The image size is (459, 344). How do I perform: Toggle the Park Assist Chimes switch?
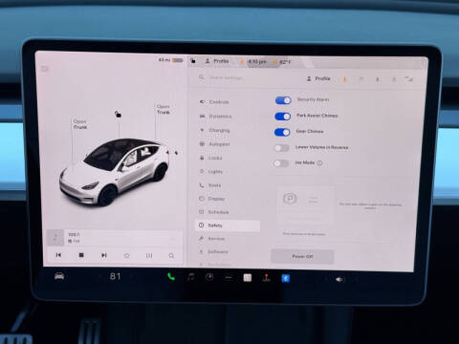click(283, 117)
